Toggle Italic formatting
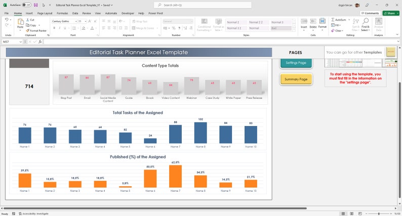The width and height of the screenshot is (402, 216). (x=59, y=28)
